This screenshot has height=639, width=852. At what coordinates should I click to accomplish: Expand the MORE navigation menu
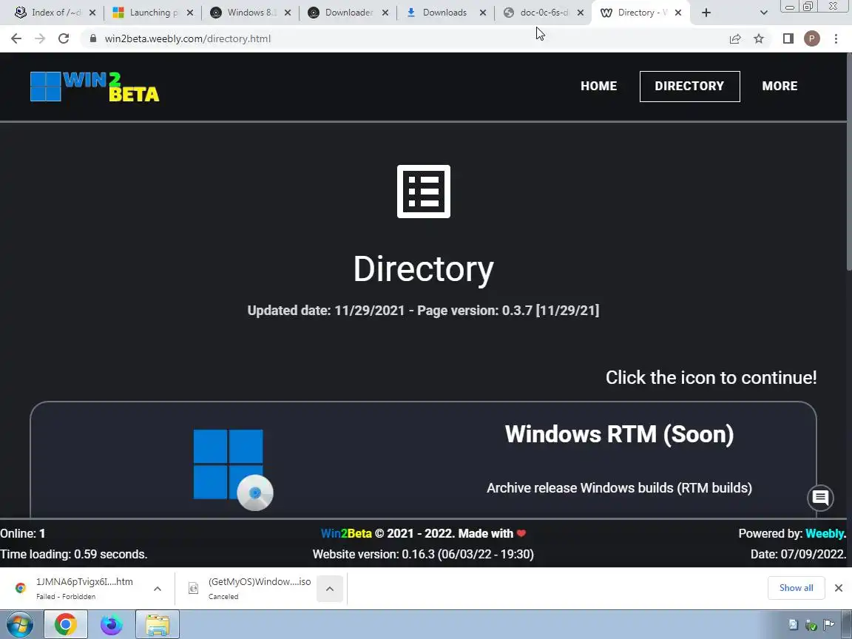click(x=780, y=86)
